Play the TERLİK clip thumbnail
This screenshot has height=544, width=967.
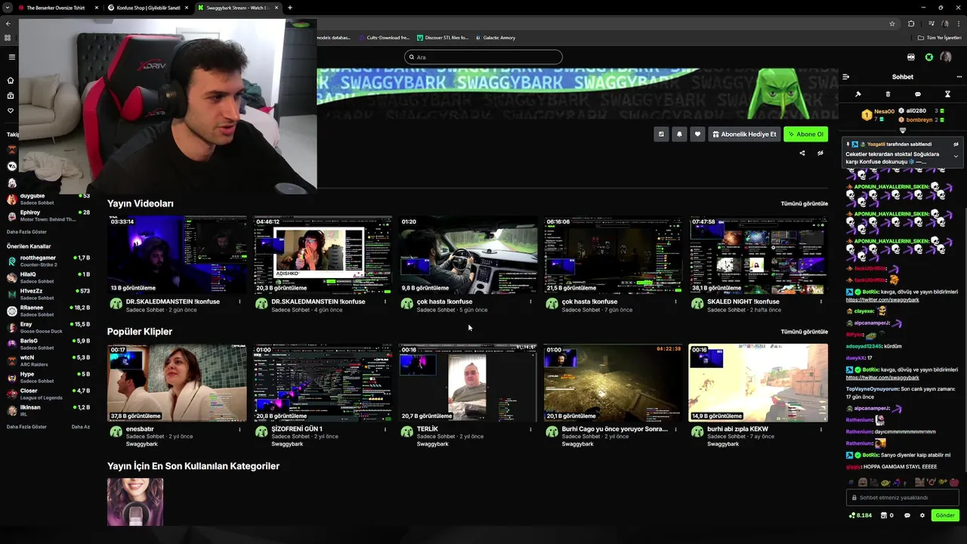(468, 382)
